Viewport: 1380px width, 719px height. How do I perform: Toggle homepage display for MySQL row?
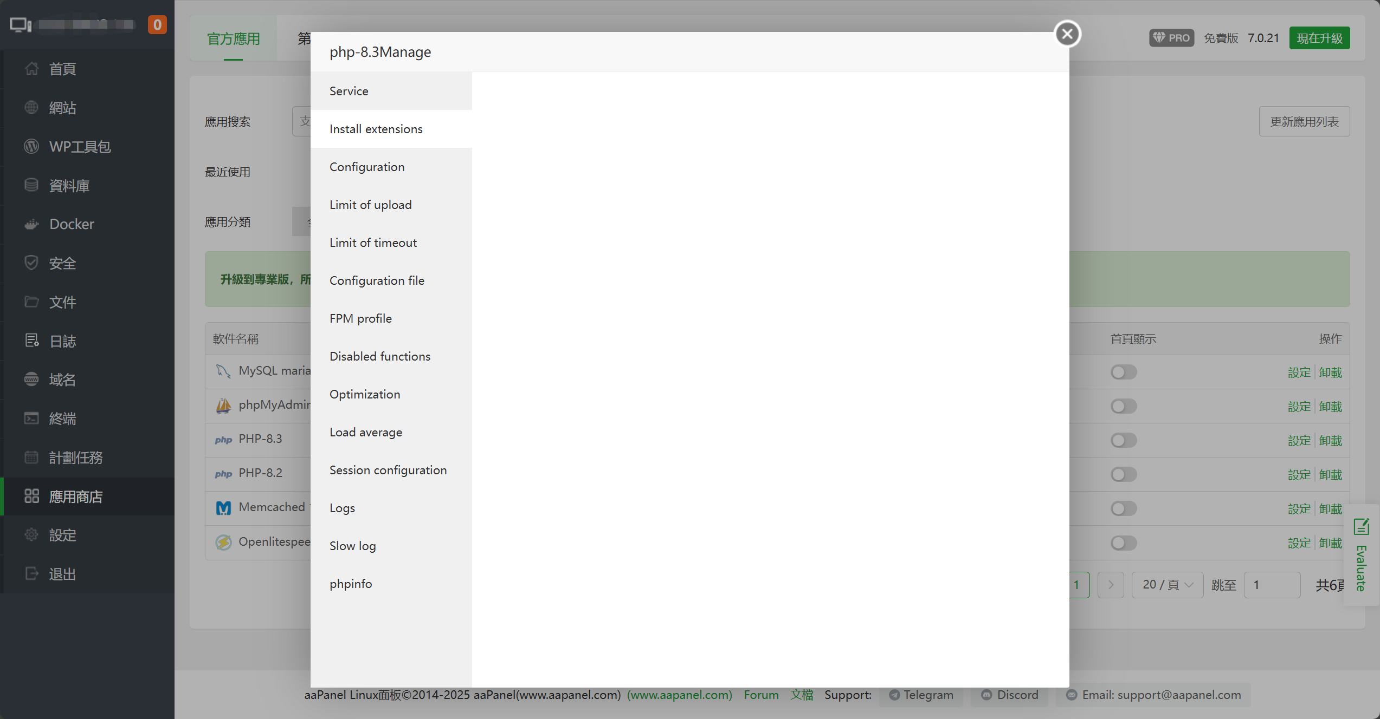point(1123,372)
